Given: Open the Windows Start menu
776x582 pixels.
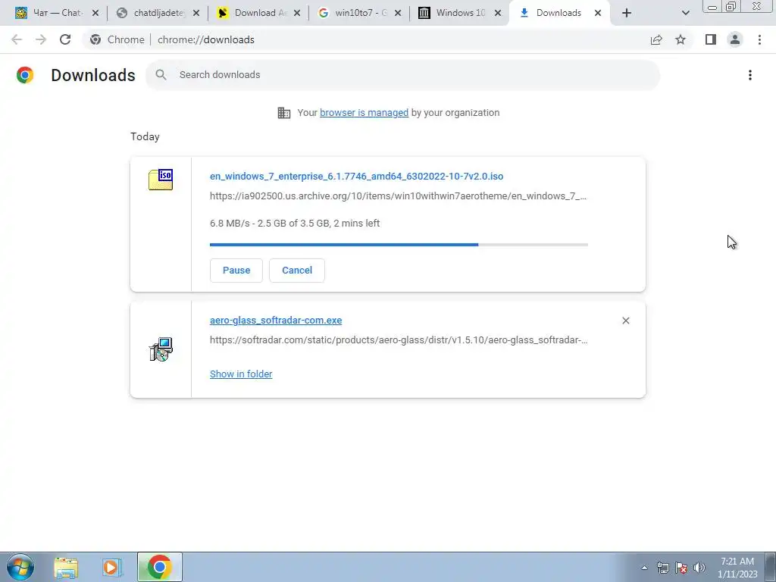Looking at the screenshot, I should point(20,567).
